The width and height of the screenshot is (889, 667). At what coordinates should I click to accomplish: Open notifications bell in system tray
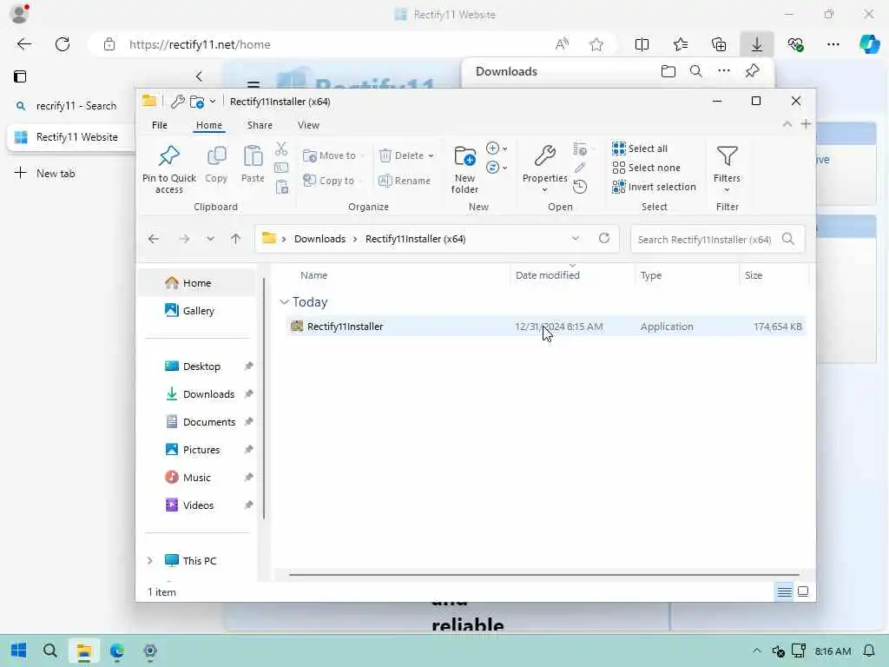pyautogui.click(x=868, y=650)
